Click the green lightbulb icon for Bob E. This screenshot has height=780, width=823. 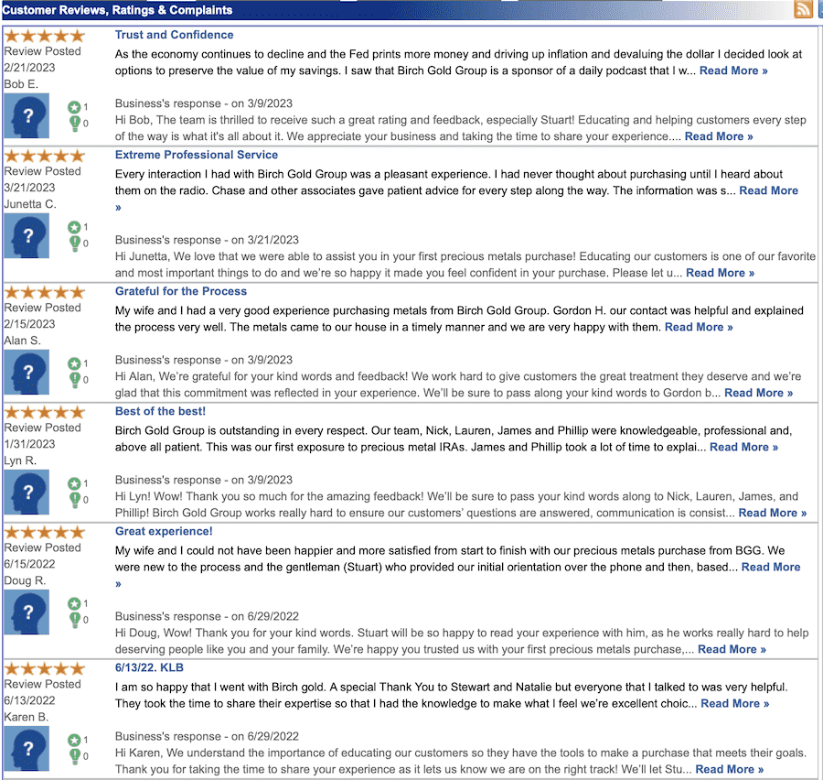click(75, 124)
